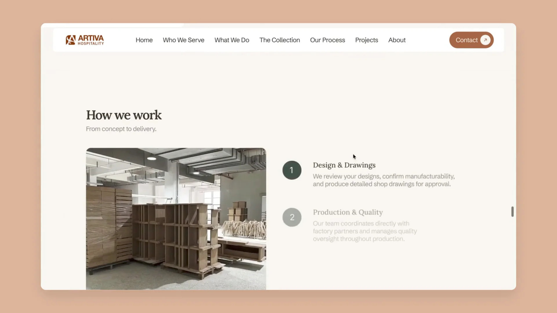Navigate to What We Do

232,40
